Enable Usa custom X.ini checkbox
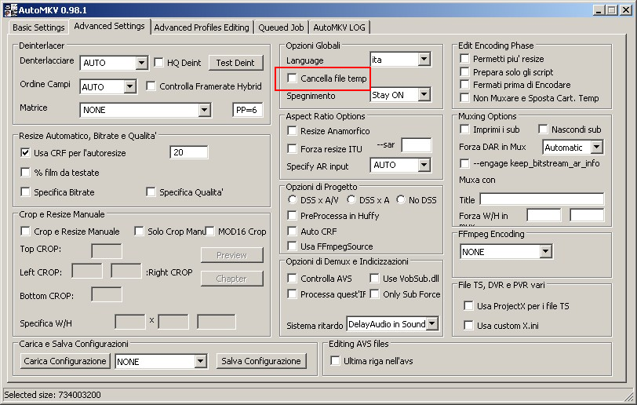Viewport: 637px width, 405px height. 468,325
